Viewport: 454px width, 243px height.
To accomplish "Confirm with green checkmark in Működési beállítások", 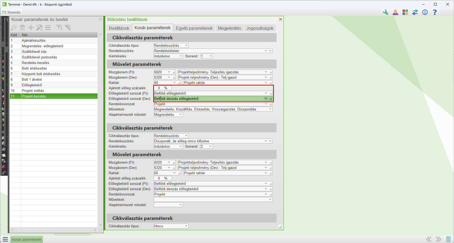I will (280, 227).
